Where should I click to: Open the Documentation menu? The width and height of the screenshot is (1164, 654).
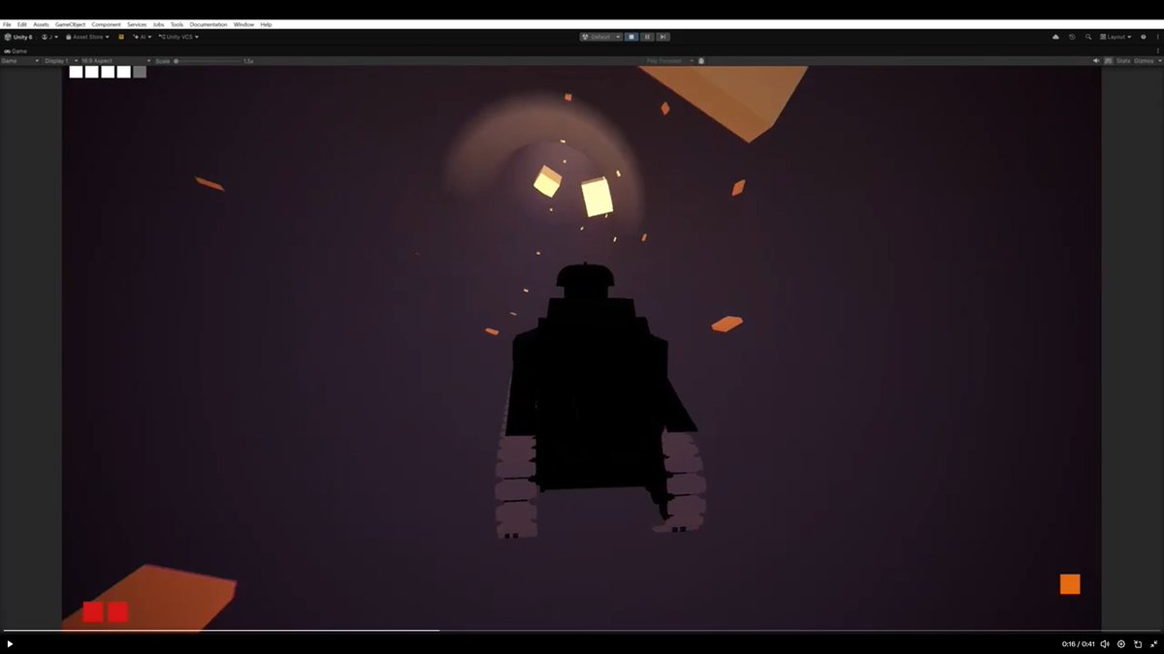[209, 24]
